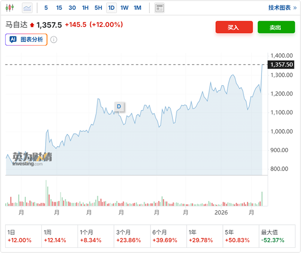The width and height of the screenshot is (301, 253).
Task: Switch to 1W weekly interval
Action: click(x=124, y=8)
